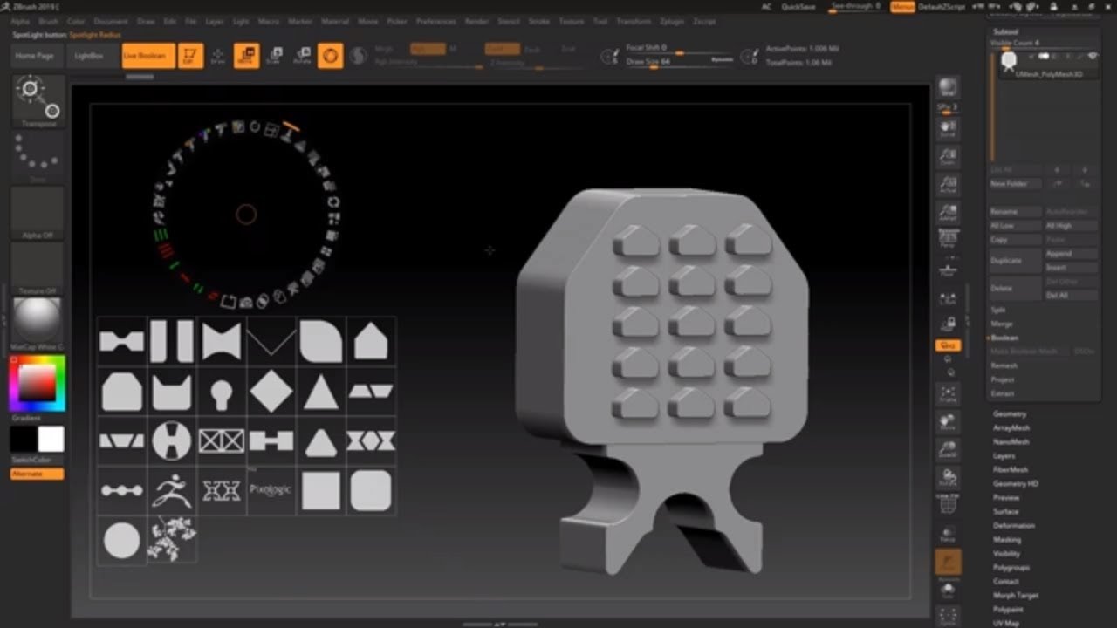Open the color picker square
Screen dimensions: 1117x628
pos(37,383)
